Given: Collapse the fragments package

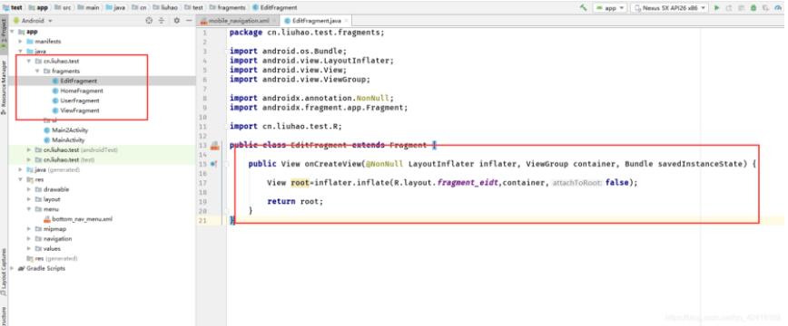Looking at the screenshot, I should tap(38, 71).
